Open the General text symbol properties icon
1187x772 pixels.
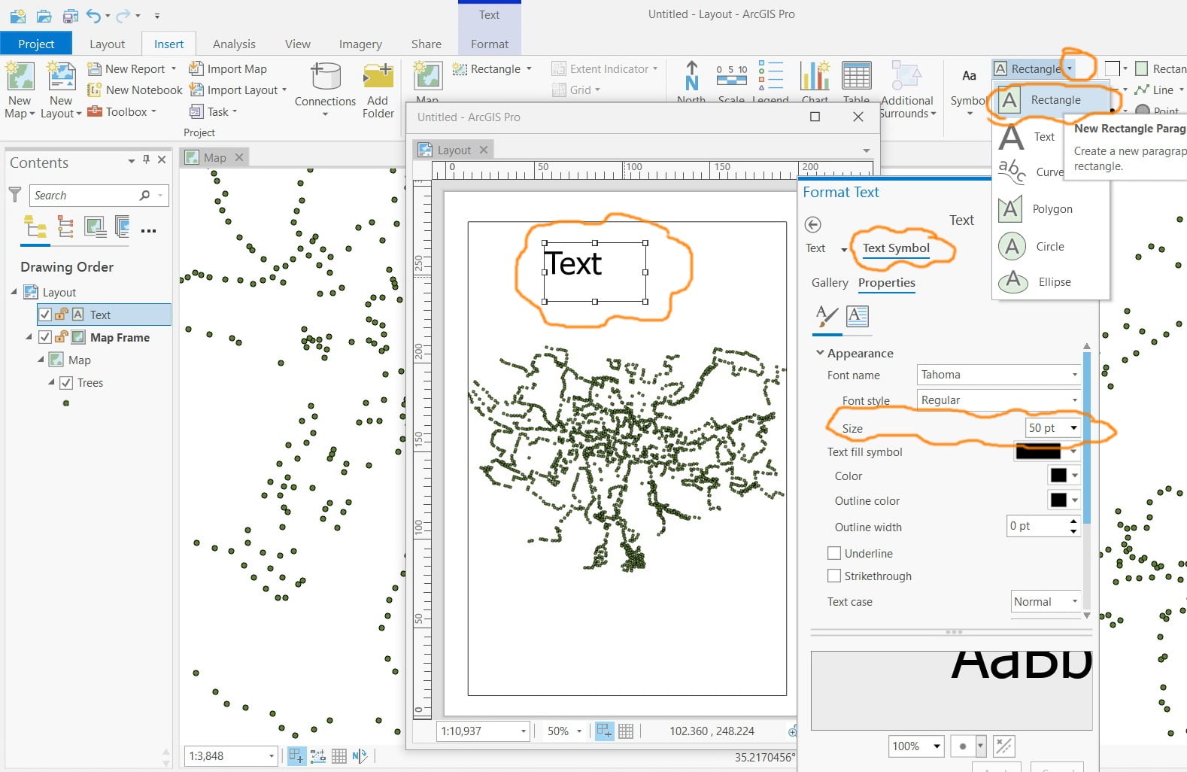pyautogui.click(x=826, y=316)
